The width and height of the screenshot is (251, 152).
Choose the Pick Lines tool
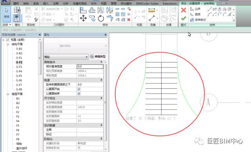[x=229, y=15]
